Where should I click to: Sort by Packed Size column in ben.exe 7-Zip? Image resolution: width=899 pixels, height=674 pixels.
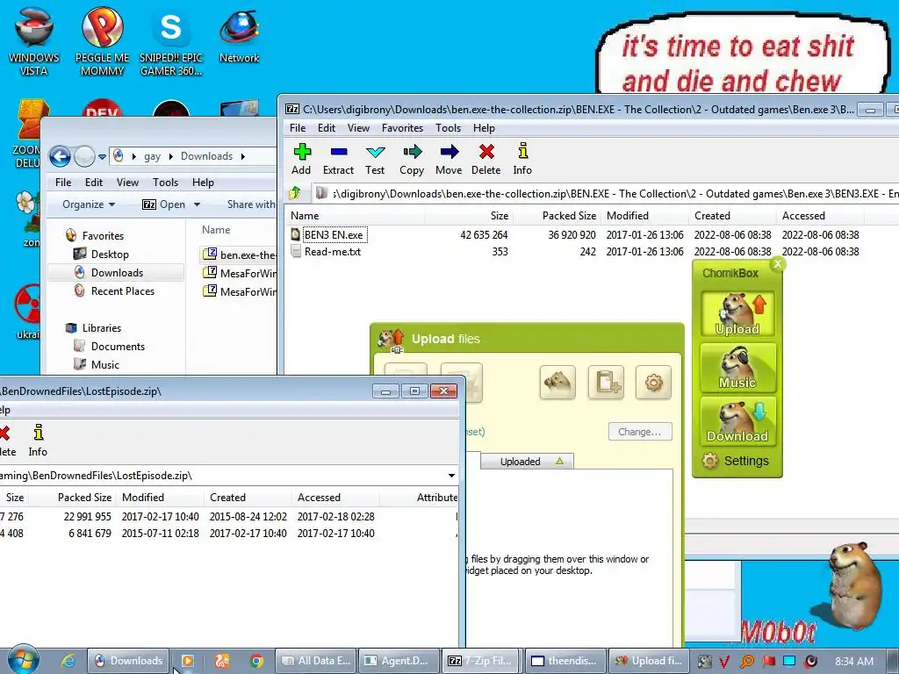[x=557, y=216]
